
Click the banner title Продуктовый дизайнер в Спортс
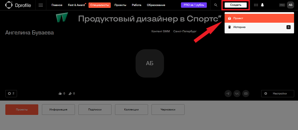[x=150, y=19]
